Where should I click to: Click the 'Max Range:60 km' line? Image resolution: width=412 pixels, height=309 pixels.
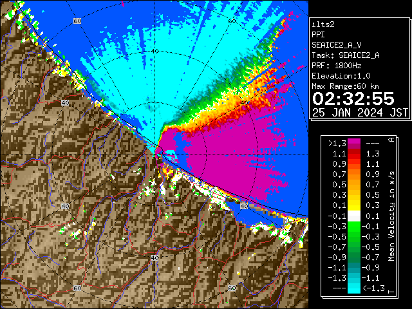[345, 86]
